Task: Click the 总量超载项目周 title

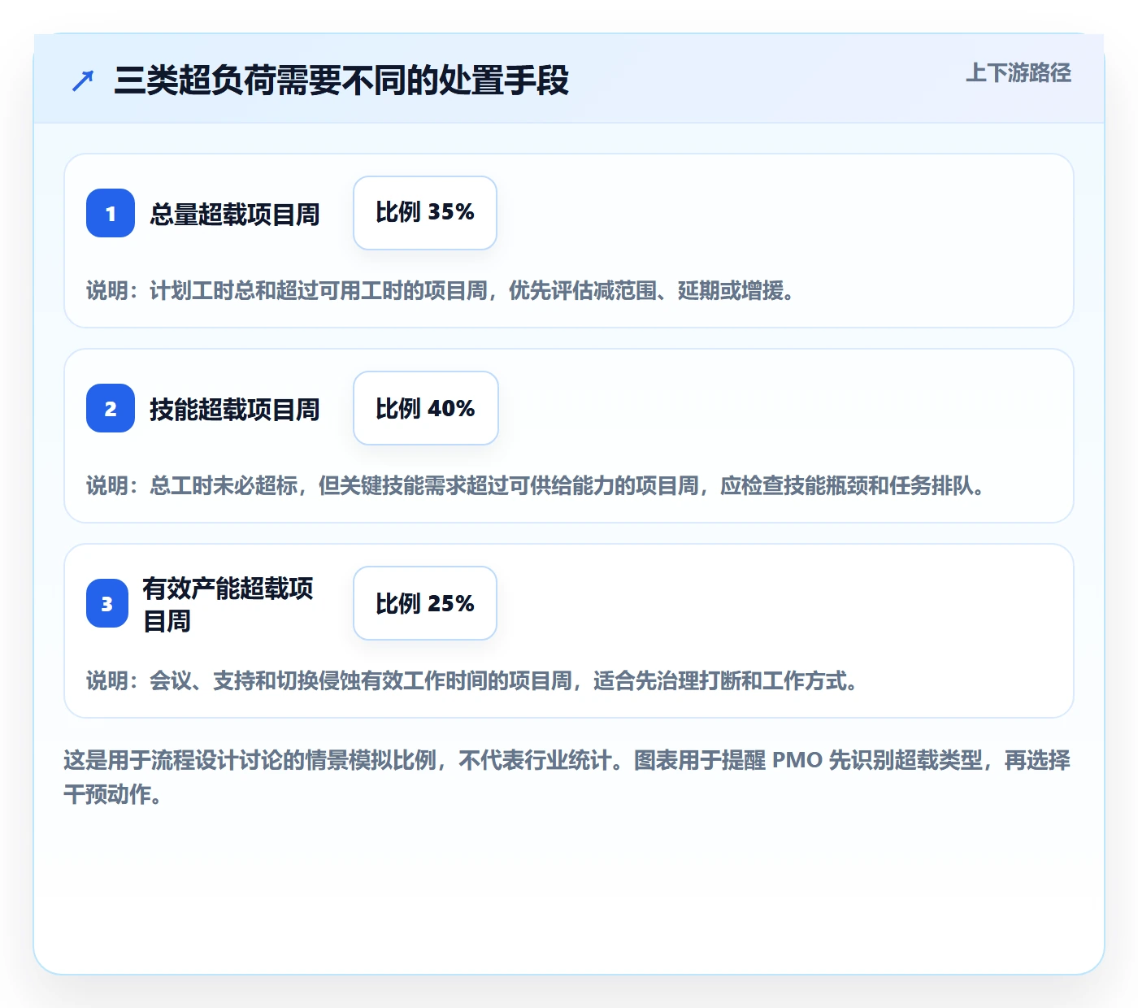Action: (235, 214)
